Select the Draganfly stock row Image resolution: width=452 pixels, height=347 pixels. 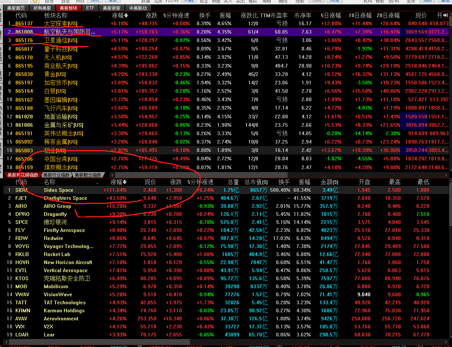click(x=226, y=214)
